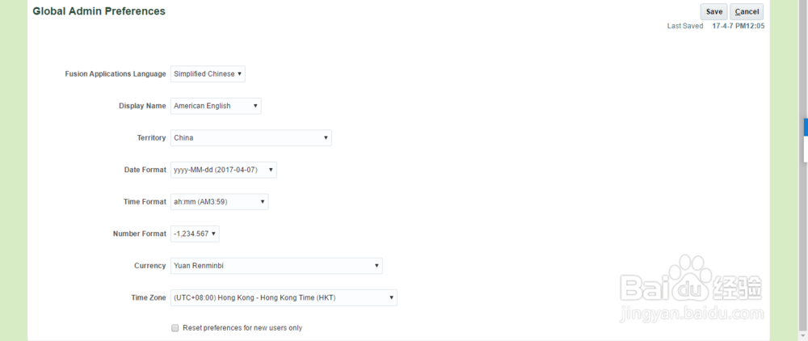Open the Number Format dropdown
This screenshot has width=808, height=341.
194,234
